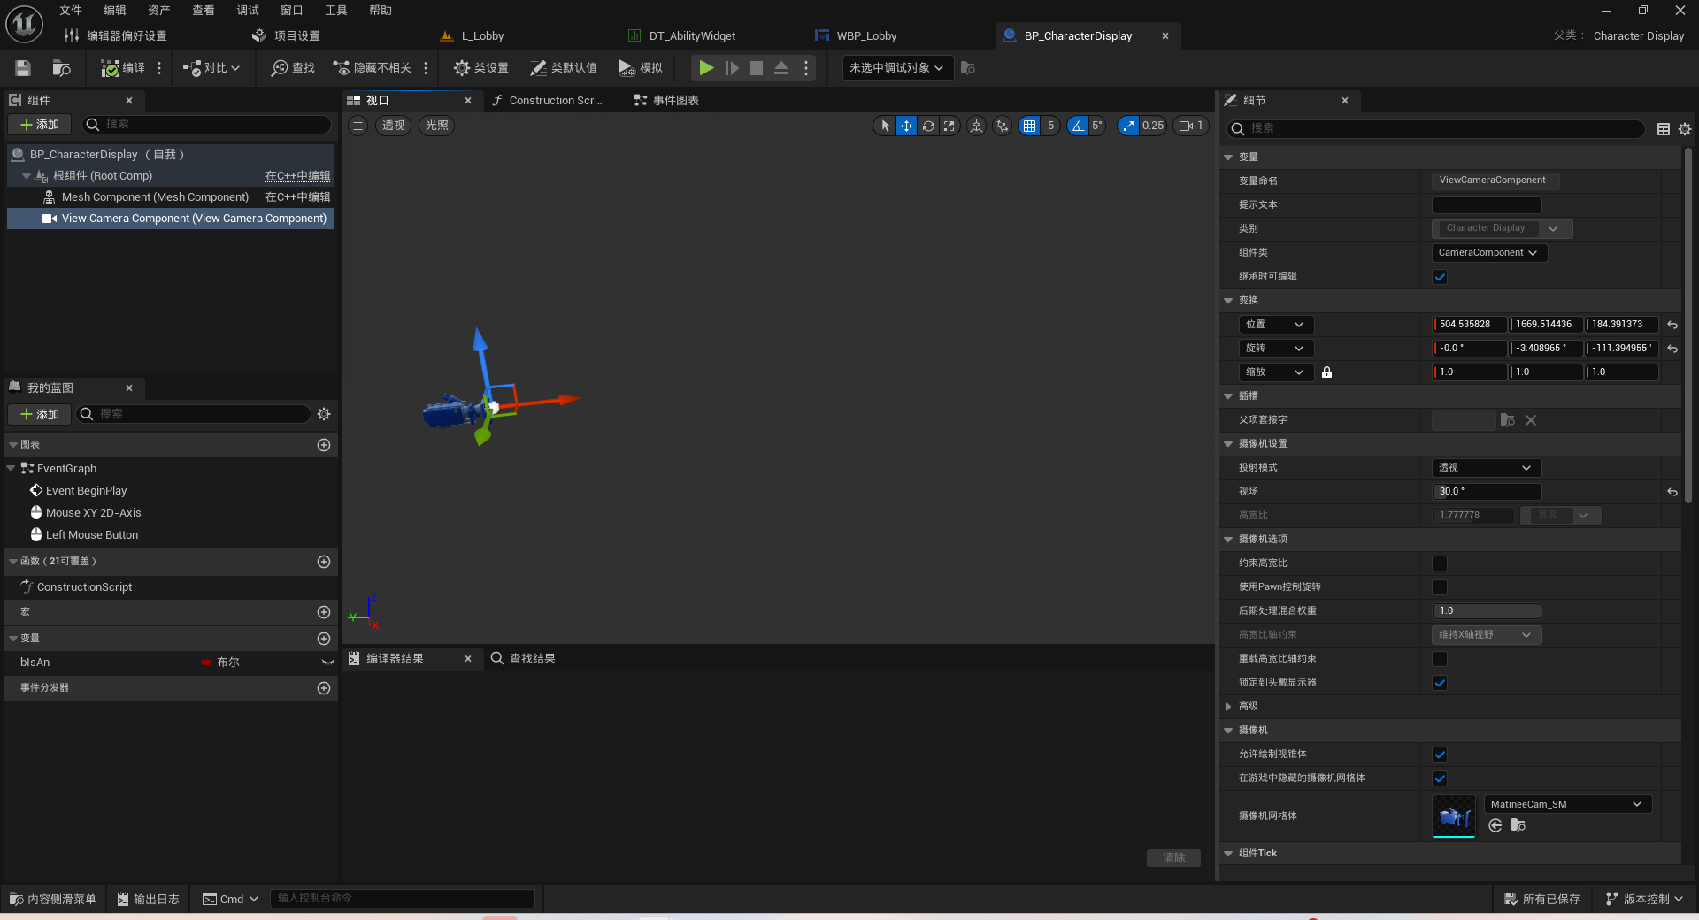
Task: Click Browse in Content Browser icon
Action: [61, 68]
